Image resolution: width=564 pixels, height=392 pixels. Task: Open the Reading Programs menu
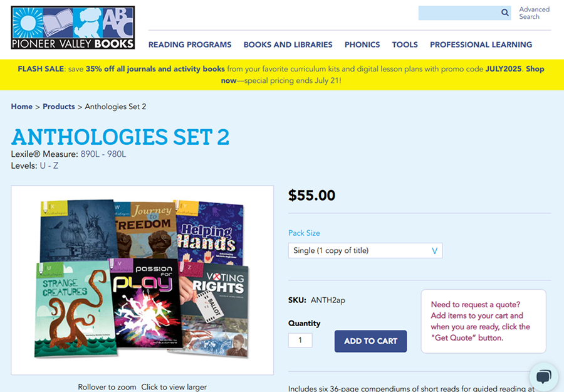click(190, 45)
